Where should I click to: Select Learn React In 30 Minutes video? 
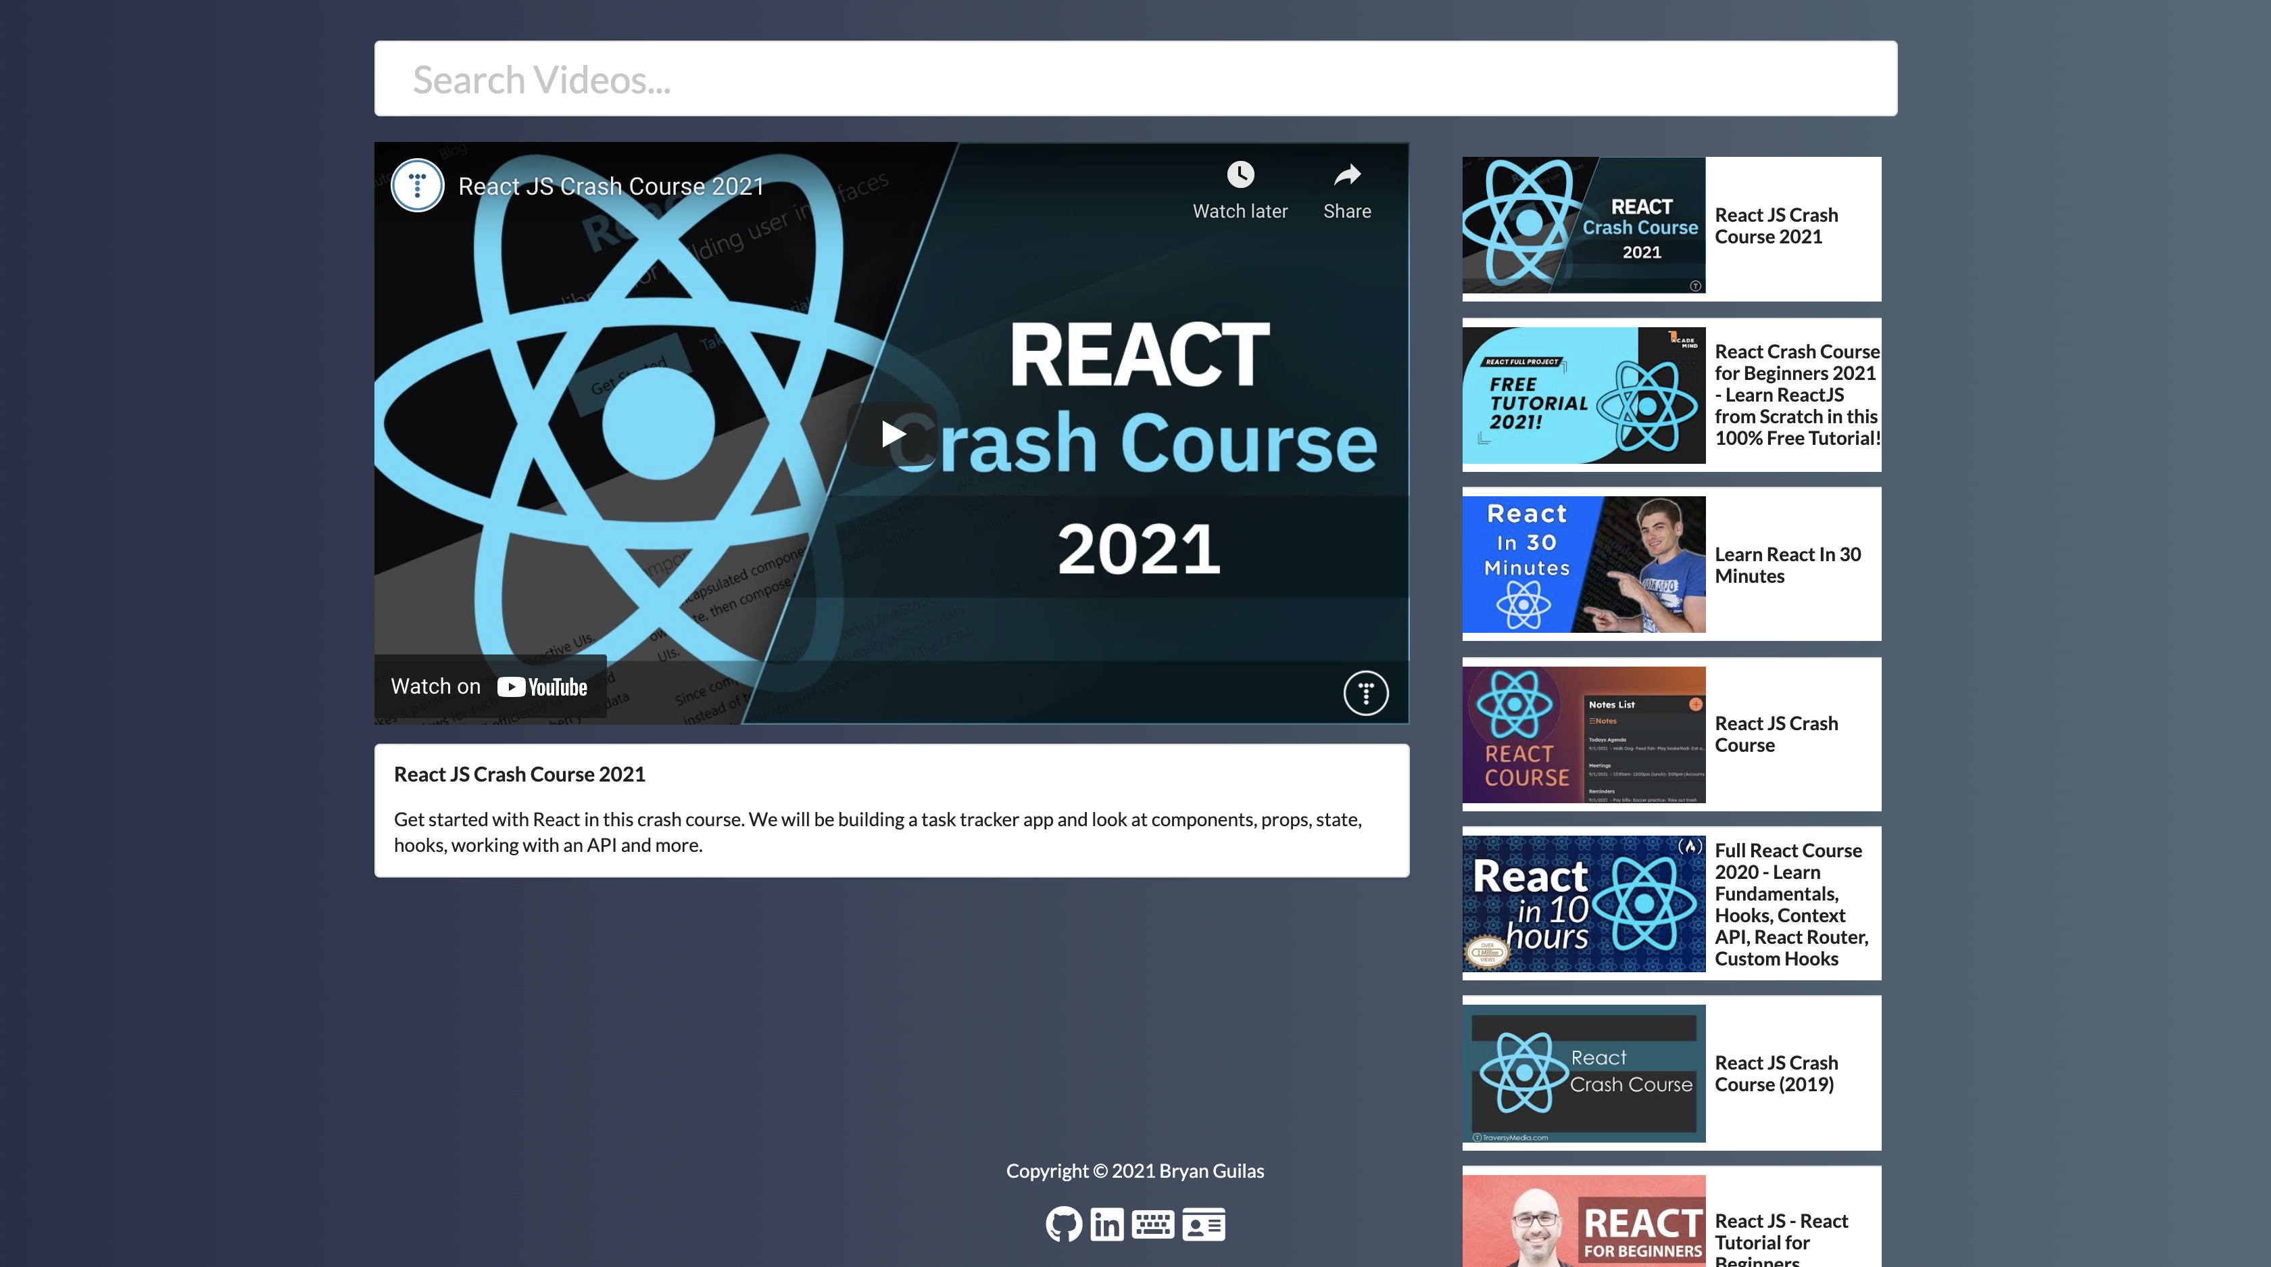[x=1787, y=565]
